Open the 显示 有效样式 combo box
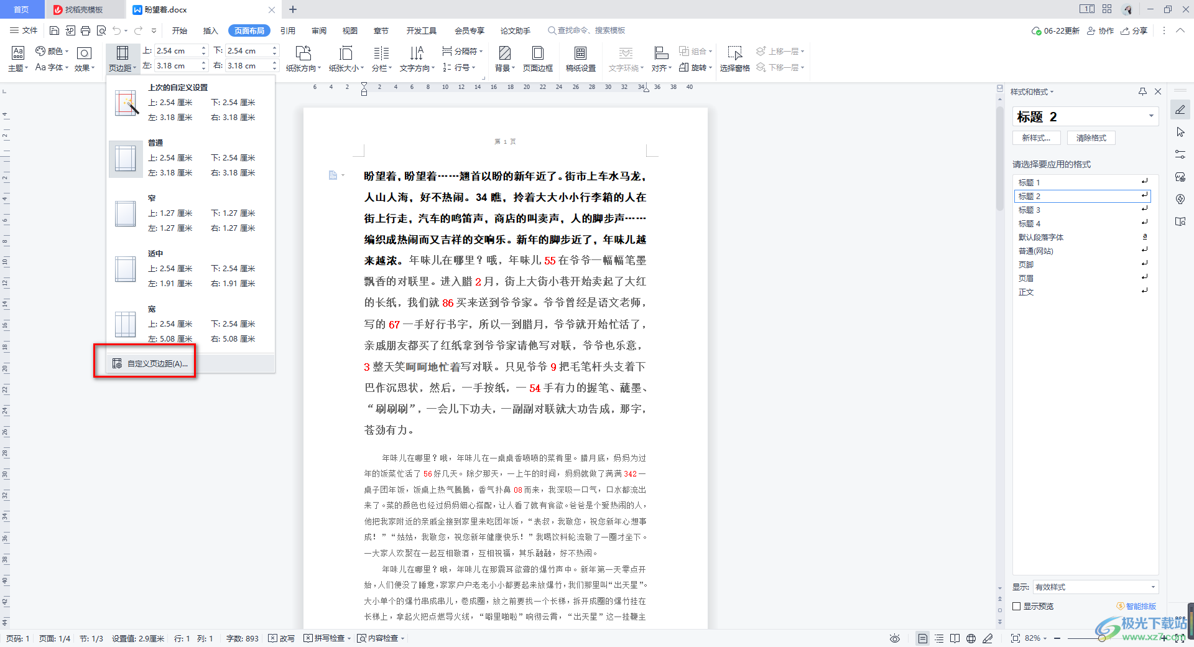Image resolution: width=1194 pixels, height=647 pixels. (1095, 587)
